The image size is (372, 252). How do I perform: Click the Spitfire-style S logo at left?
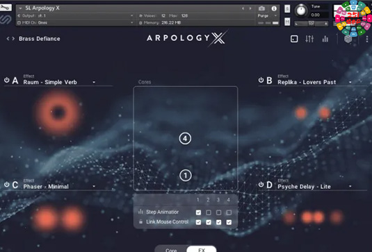point(6,19)
